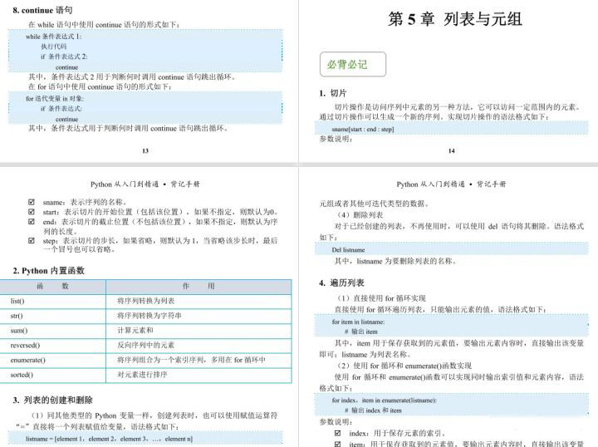Click the line '元组或者其他可迭代类型的数据'

pos(374,204)
